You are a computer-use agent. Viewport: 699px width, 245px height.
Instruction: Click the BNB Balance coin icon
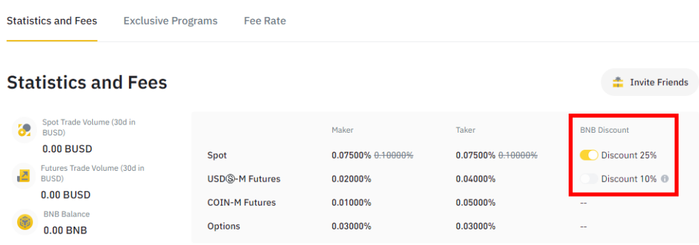[x=25, y=221]
